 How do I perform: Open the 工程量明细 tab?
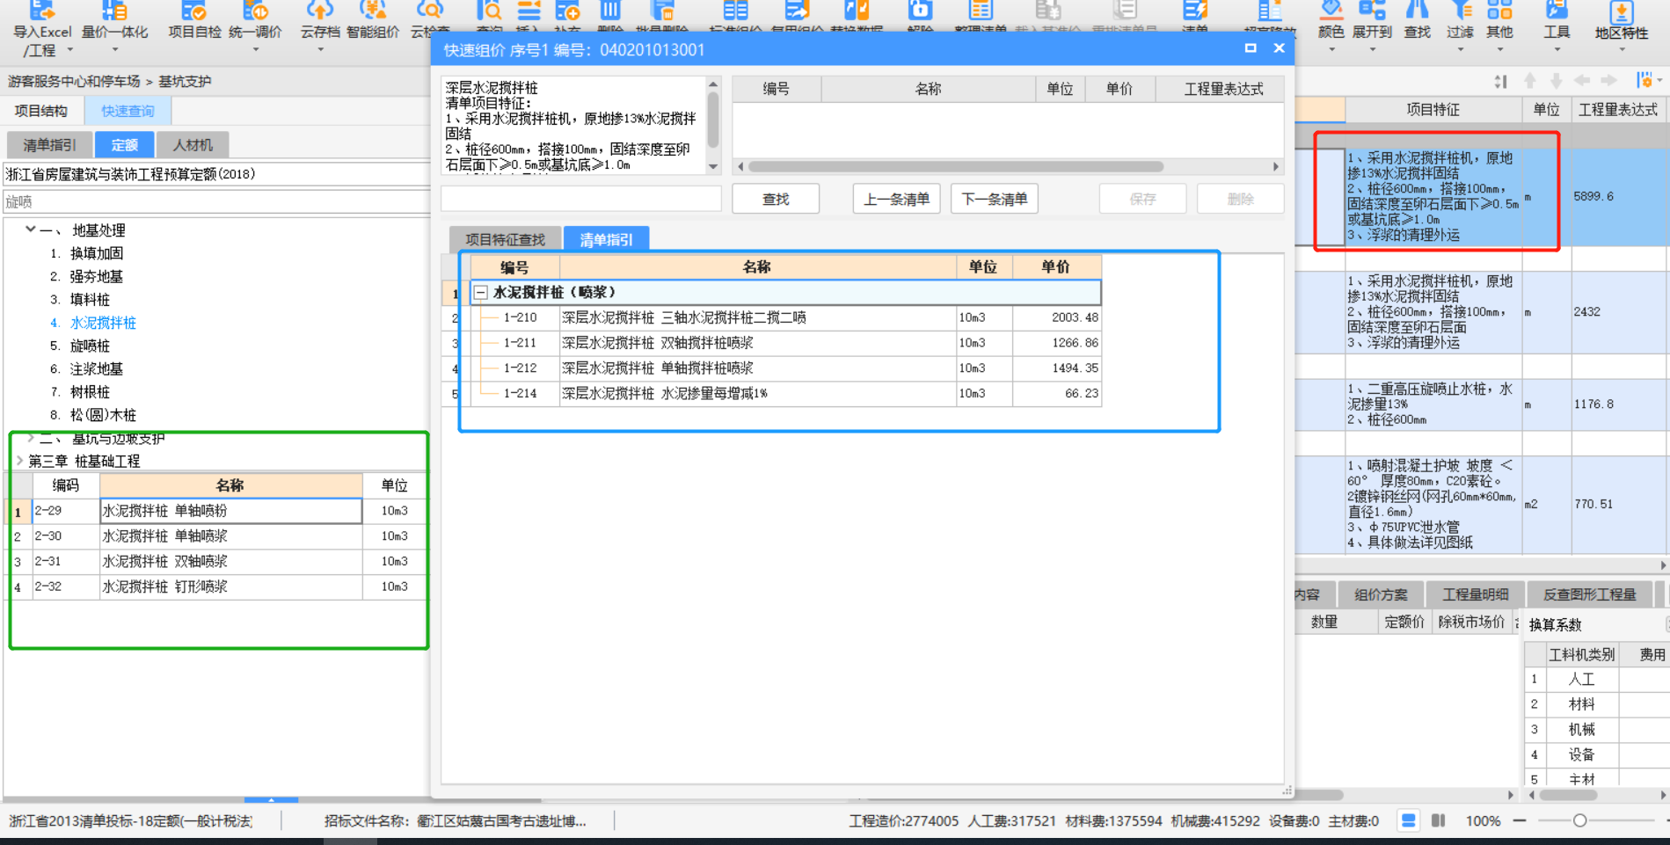pos(1475,594)
